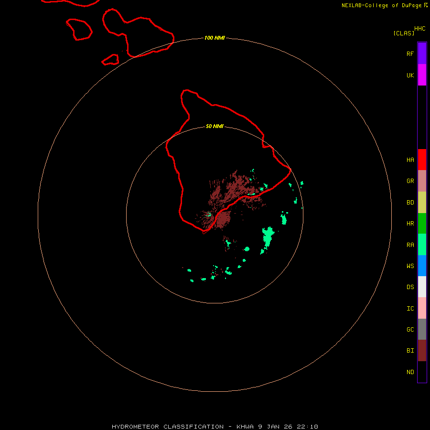Pick the RA light green legend swatch

tap(422, 244)
